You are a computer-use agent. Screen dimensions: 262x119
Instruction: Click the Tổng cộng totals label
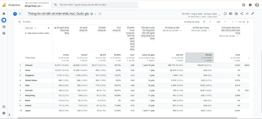tap(30, 58)
